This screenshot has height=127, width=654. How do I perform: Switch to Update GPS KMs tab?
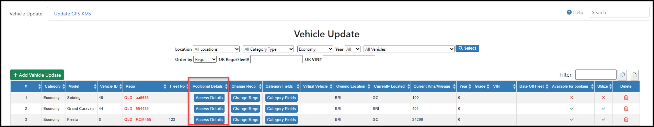click(72, 14)
